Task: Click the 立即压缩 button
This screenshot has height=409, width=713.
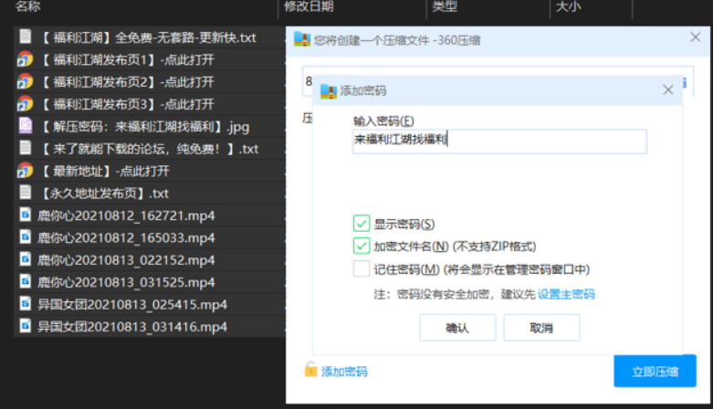Action: pos(655,372)
